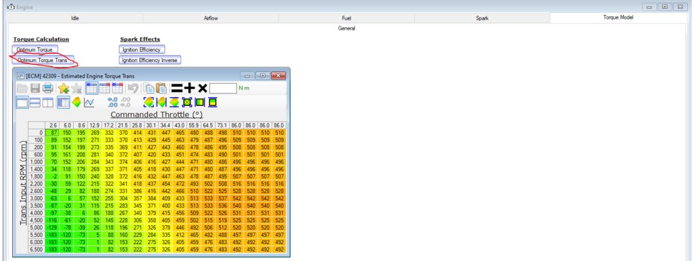Click green gradient square with vertical side bars

point(199,102)
